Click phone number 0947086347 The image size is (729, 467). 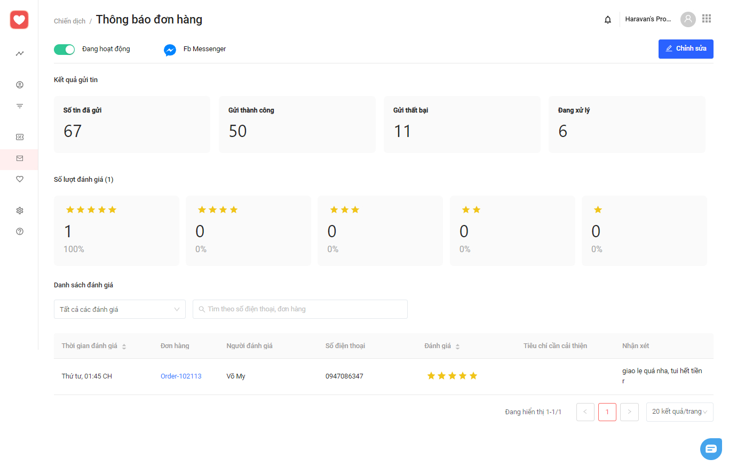344,376
